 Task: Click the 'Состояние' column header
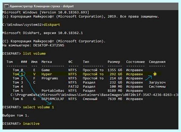[x=135, y=62]
